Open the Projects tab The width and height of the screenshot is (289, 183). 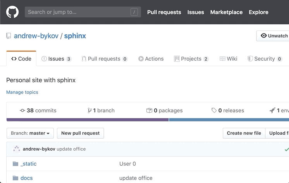pyautogui.click(x=191, y=59)
